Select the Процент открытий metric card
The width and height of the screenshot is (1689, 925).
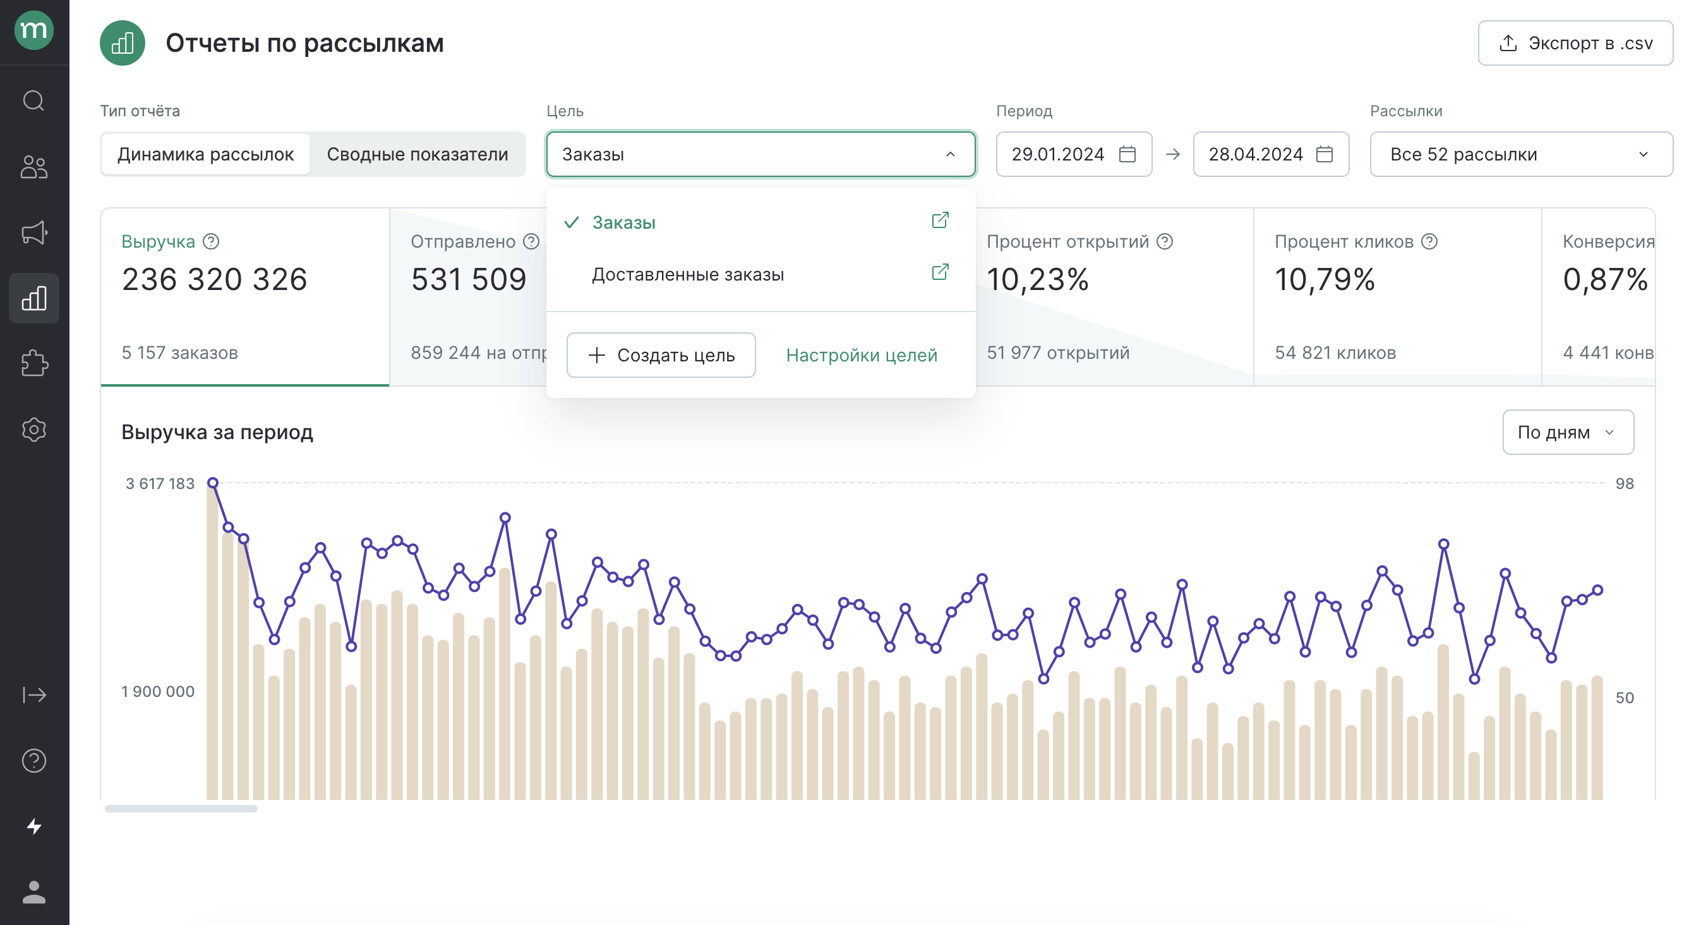(1115, 297)
